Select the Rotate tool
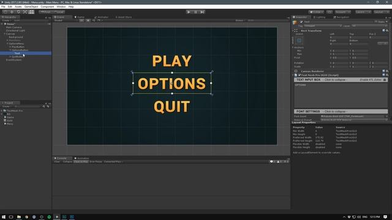Screen dimensions: 392x220 pyautogui.click(x=18, y=12)
